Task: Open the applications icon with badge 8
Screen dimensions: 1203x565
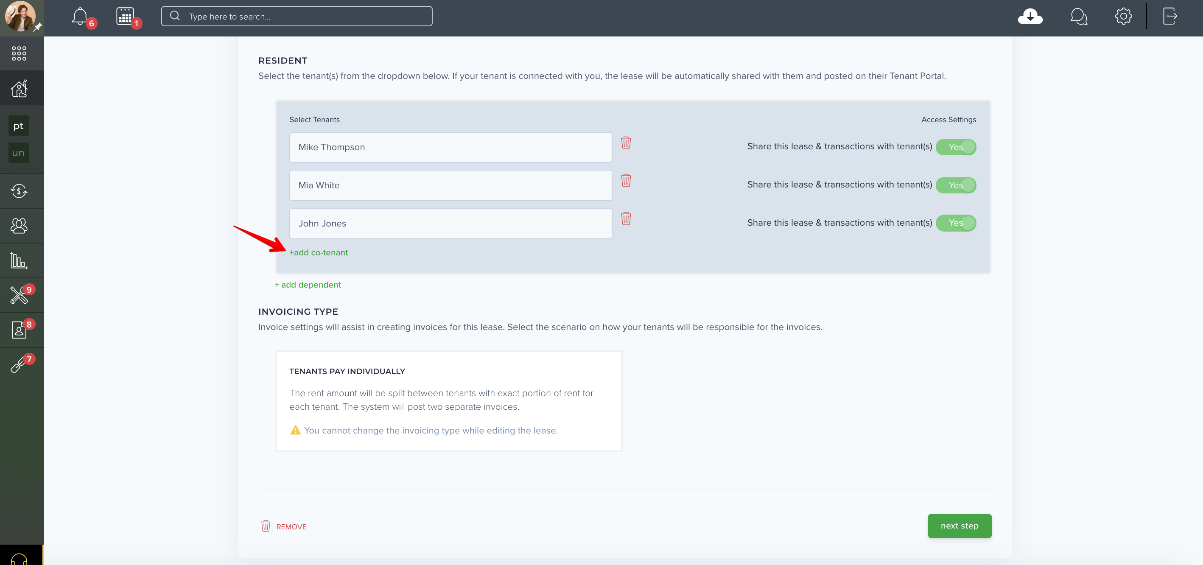Action: click(19, 330)
